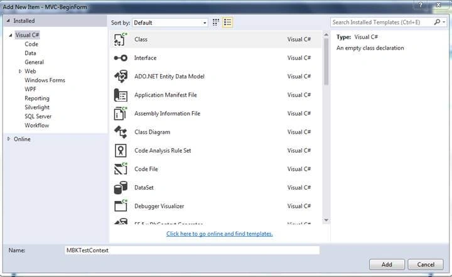
Task: Click the ADO.NET Entity Data Model icon
Action: 121,77
